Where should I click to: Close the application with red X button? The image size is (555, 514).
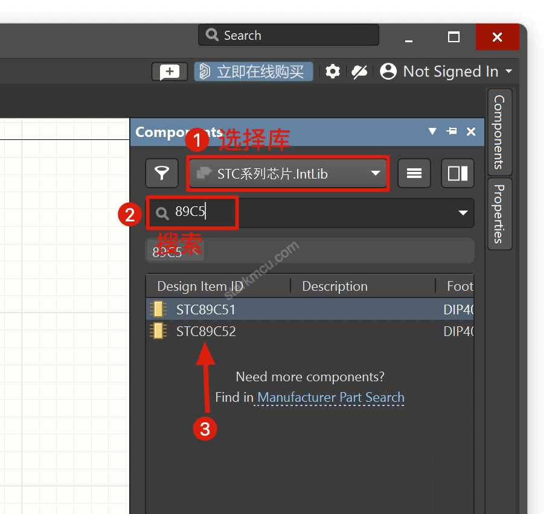click(x=497, y=37)
